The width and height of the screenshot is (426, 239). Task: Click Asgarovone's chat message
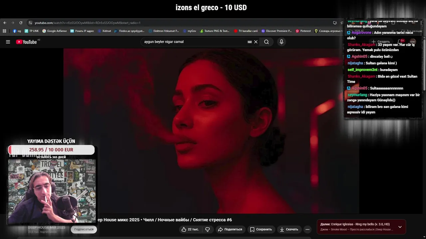[x=380, y=35]
